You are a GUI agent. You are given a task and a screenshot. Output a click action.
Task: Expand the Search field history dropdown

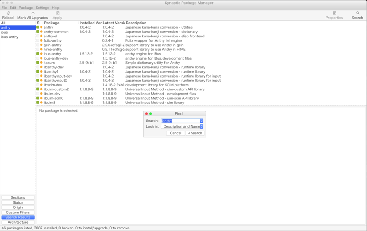pos(201,121)
